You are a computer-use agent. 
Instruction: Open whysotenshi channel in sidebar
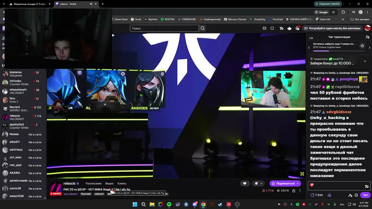[x=23, y=91]
